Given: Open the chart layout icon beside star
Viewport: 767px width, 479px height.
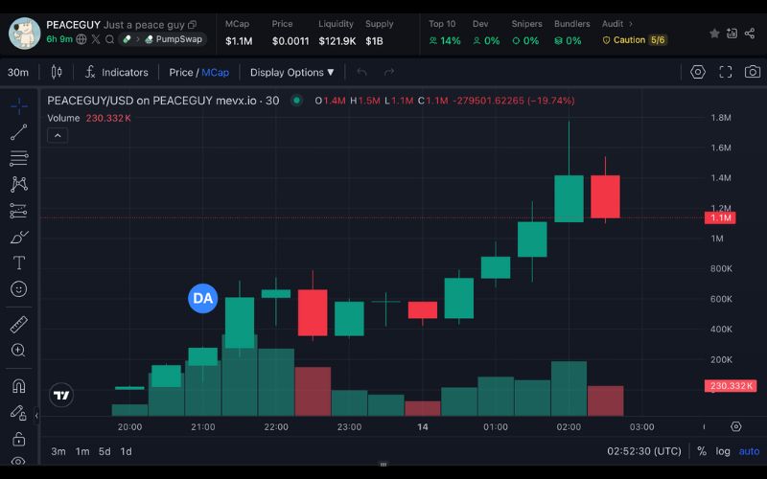Looking at the screenshot, I should (732, 34).
